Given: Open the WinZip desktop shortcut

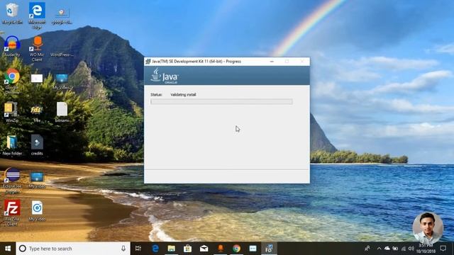Looking at the screenshot, I should coord(12,112).
